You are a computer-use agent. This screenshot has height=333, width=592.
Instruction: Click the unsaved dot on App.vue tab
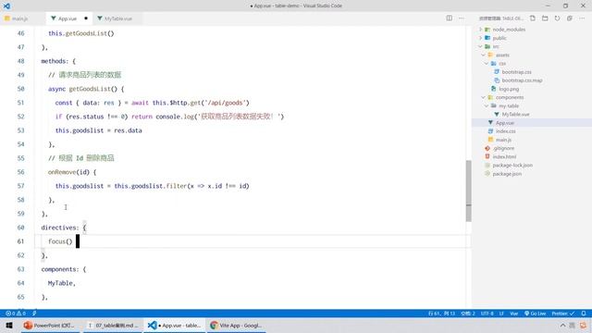[86, 18]
